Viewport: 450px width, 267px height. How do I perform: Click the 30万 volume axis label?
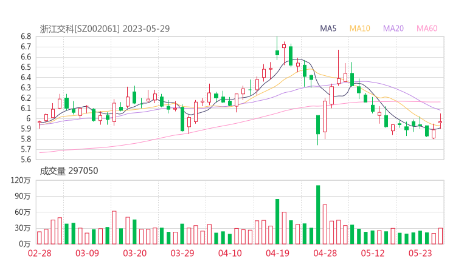click(x=22, y=228)
